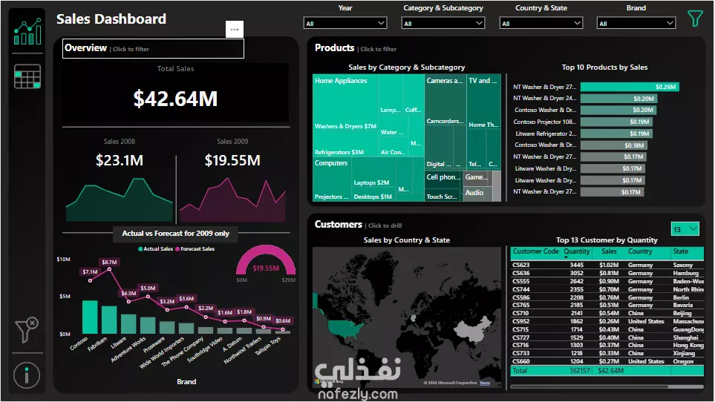Image resolution: width=715 pixels, height=402 pixels.
Task: Select the United States on map
Action: [345, 327]
